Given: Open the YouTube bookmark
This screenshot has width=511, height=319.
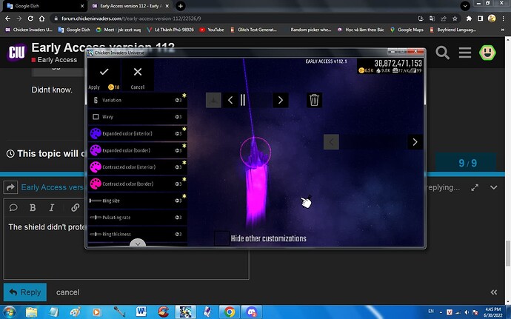Looking at the screenshot, I should (x=211, y=30).
